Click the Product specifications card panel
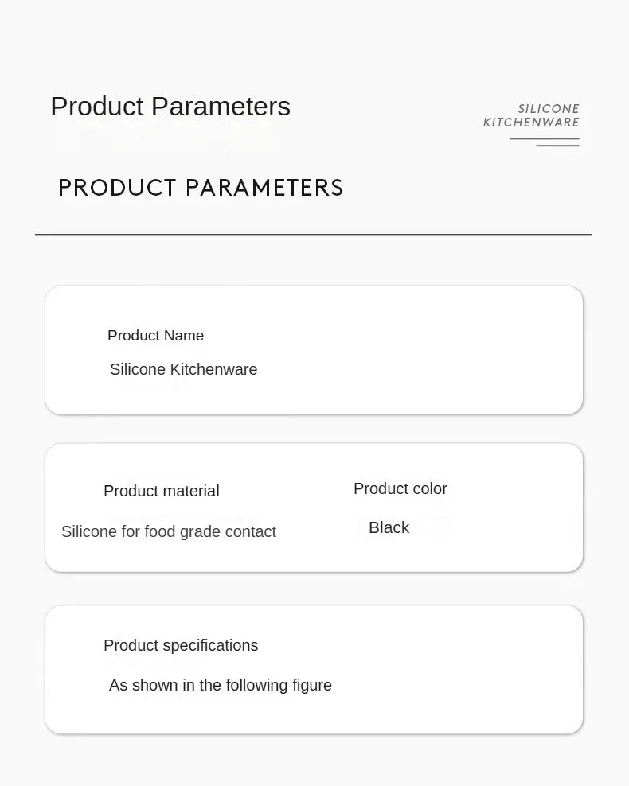Screen dimensions: 629x786 point(314,670)
